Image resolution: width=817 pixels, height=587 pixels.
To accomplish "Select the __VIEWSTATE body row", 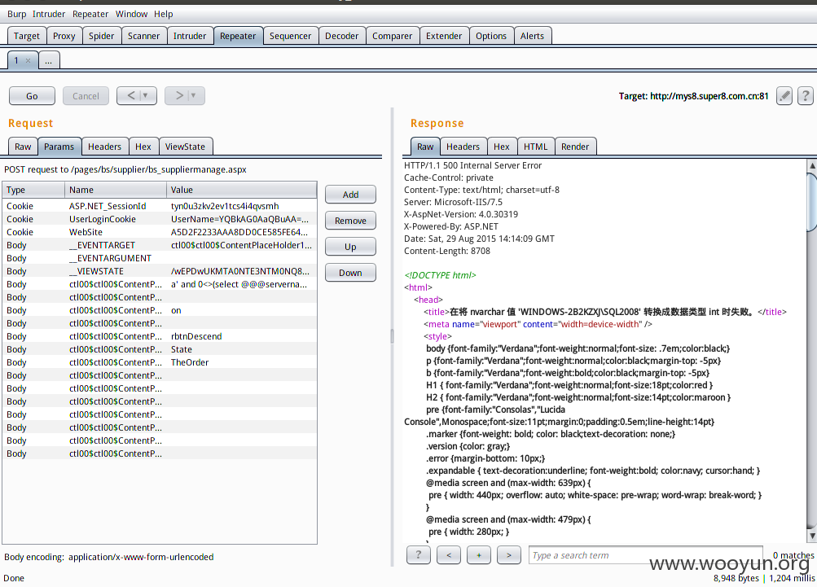I will [160, 271].
